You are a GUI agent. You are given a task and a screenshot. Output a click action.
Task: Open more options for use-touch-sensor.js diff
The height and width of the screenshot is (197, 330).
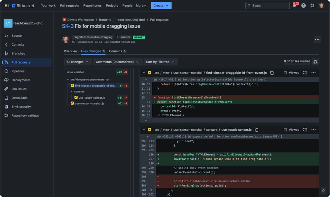[x=313, y=129]
